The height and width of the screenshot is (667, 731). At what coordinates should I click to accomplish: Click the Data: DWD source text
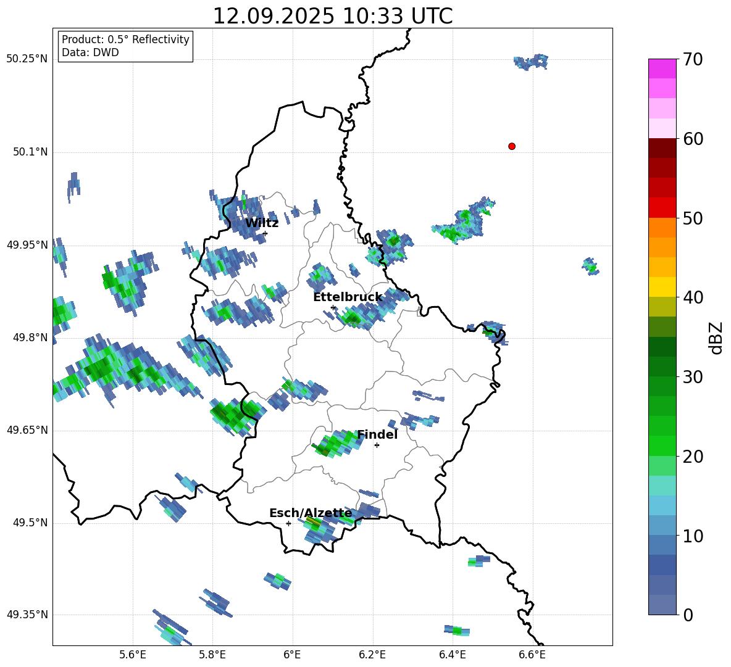point(90,53)
